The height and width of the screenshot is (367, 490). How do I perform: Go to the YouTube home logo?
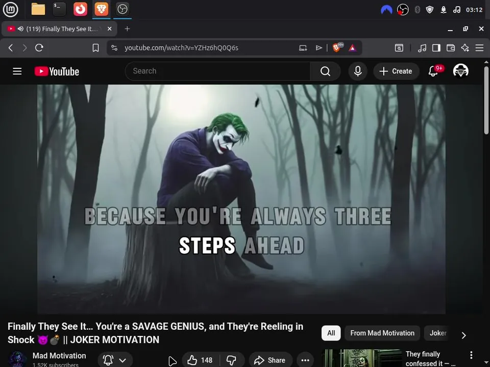click(x=57, y=71)
